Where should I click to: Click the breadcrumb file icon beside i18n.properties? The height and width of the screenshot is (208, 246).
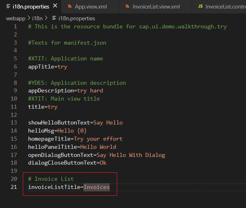[54, 18]
